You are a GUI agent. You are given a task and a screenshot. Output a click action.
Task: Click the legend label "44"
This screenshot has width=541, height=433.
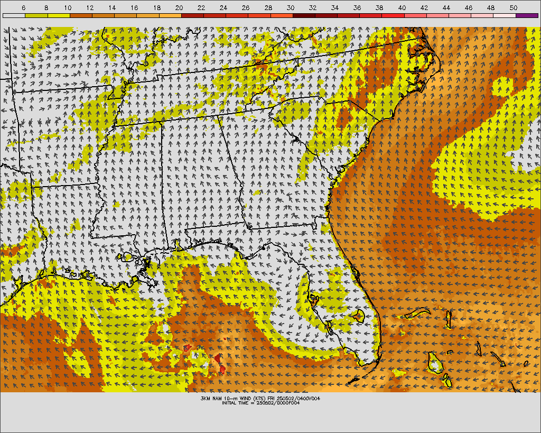[x=446, y=7]
